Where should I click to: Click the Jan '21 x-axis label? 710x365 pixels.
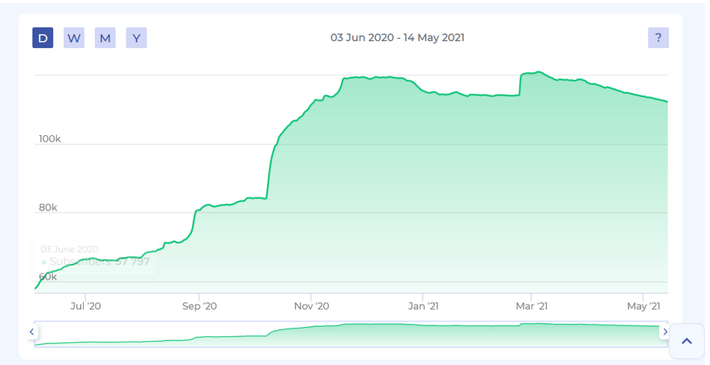tap(422, 306)
